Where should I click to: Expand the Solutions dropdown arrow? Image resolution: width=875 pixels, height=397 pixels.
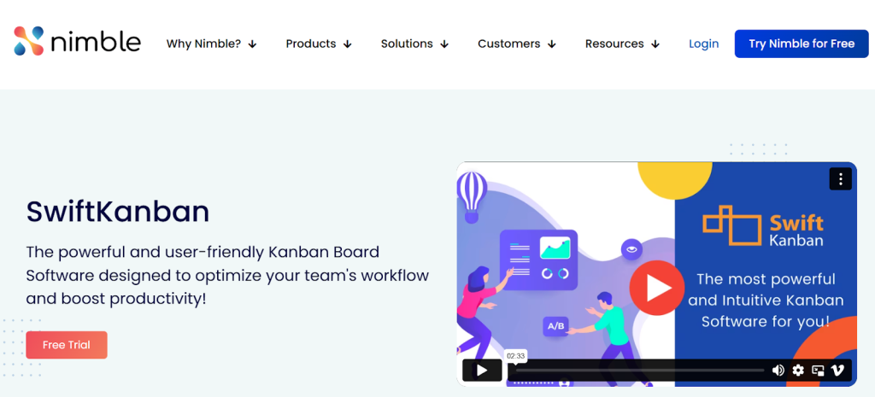(444, 44)
